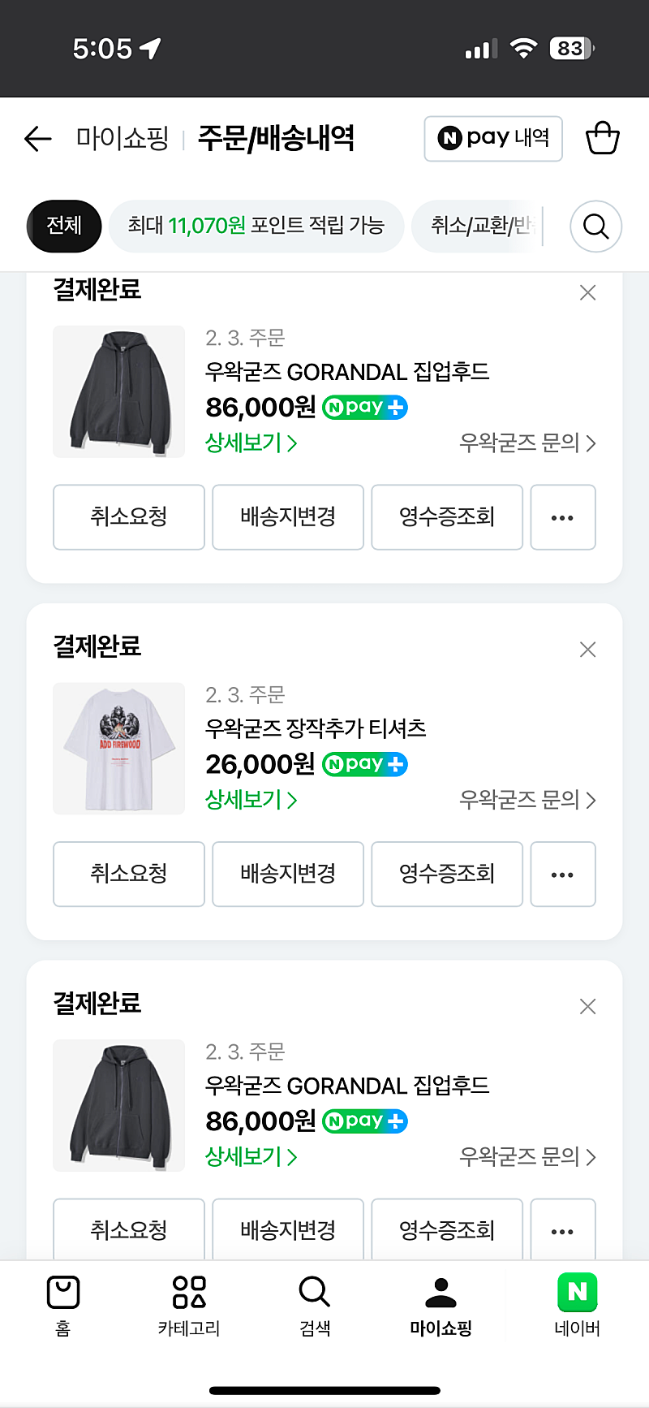Open the Home tab icon
Viewport: 649px width, 1408px height.
click(63, 1303)
